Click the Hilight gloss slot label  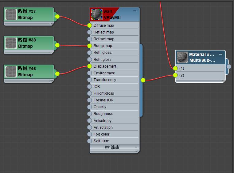tap(104, 93)
